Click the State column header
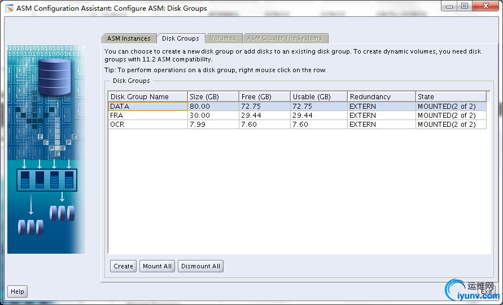This screenshot has height=305, width=503. pos(451,97)
